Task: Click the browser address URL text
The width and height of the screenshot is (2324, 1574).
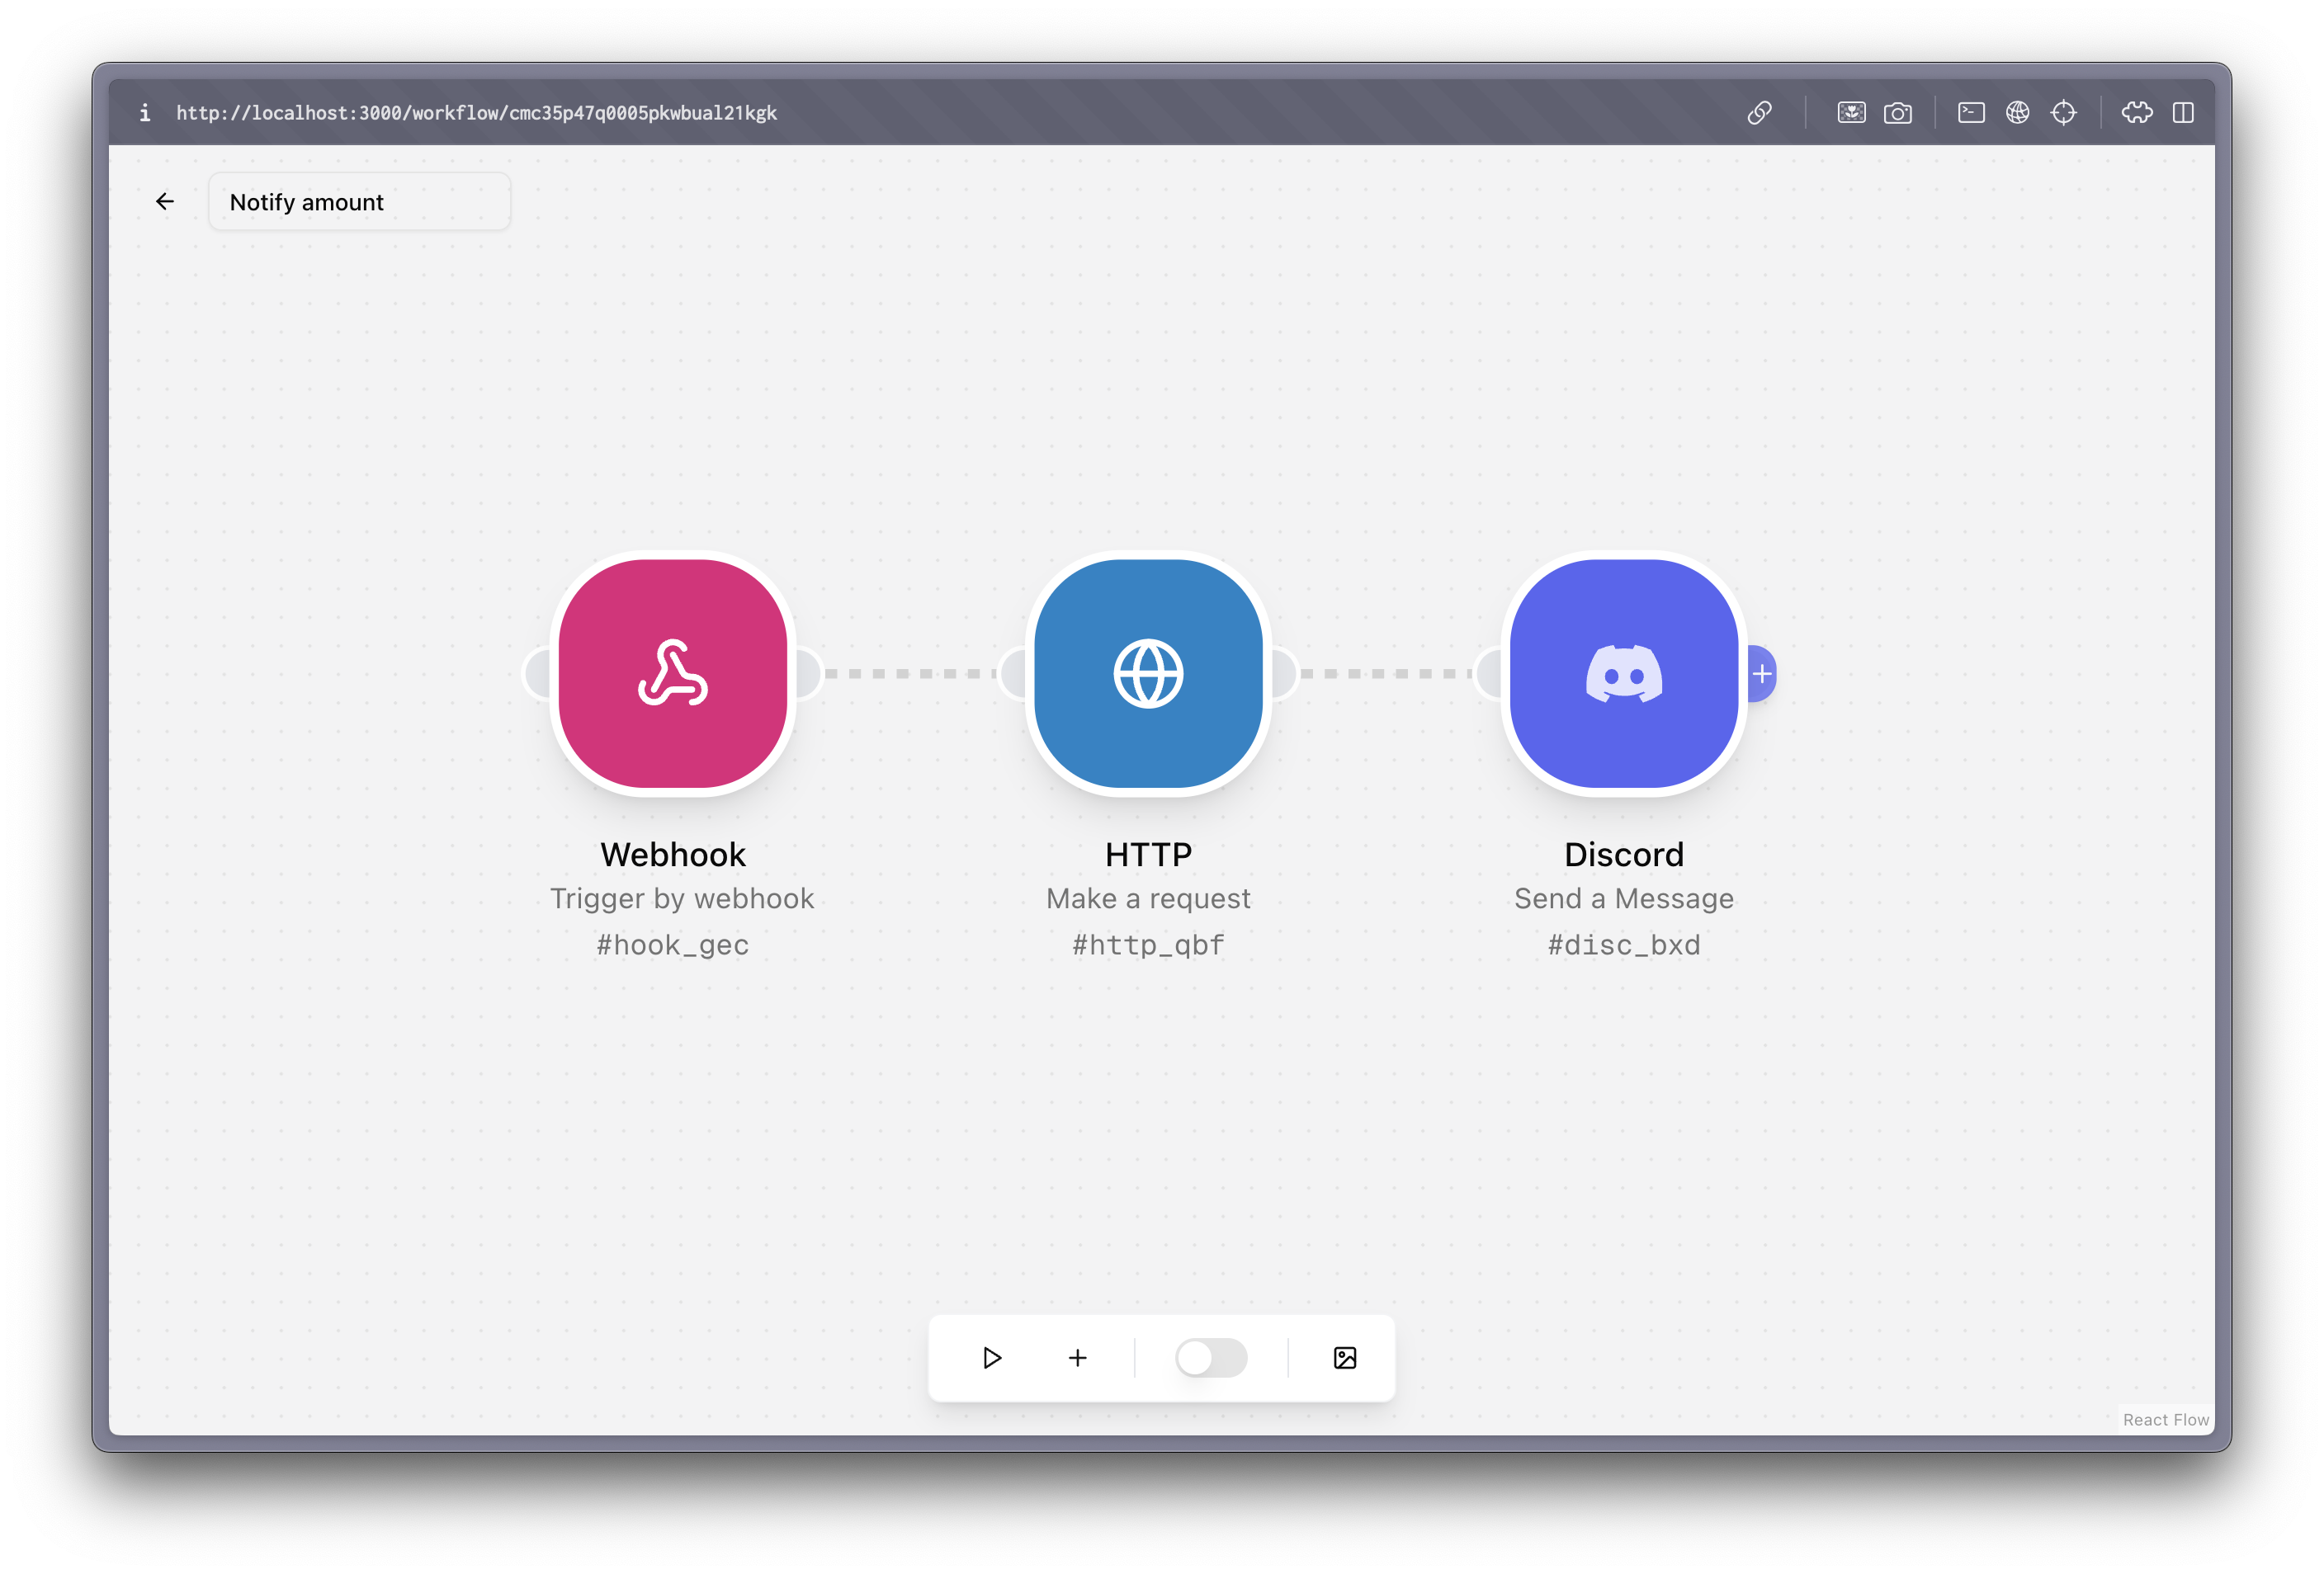Action: click(477, 113)
